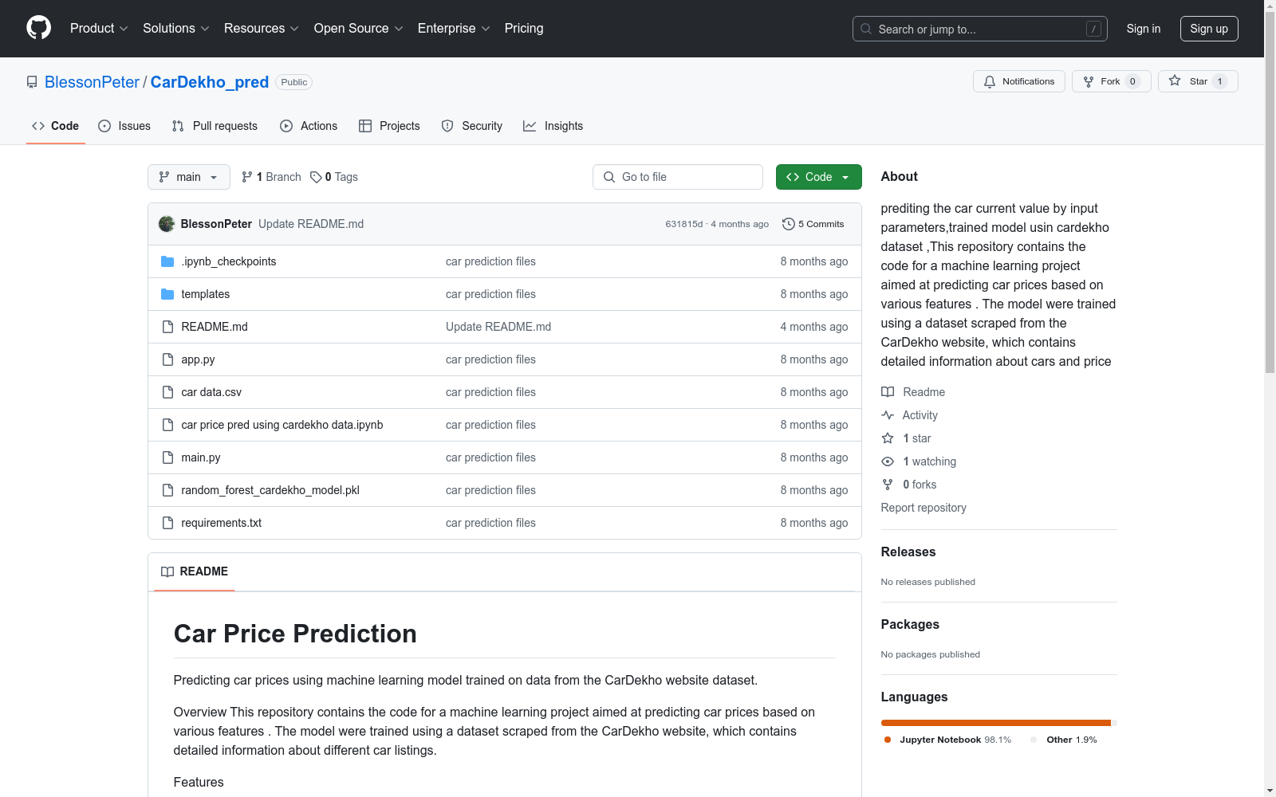
Task: Click the requirements.txt file icon
Action: pos(167,523)
